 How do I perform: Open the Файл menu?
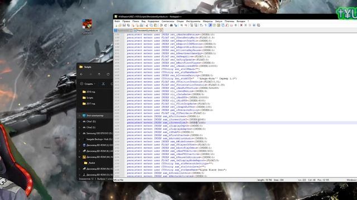(117, 21)
